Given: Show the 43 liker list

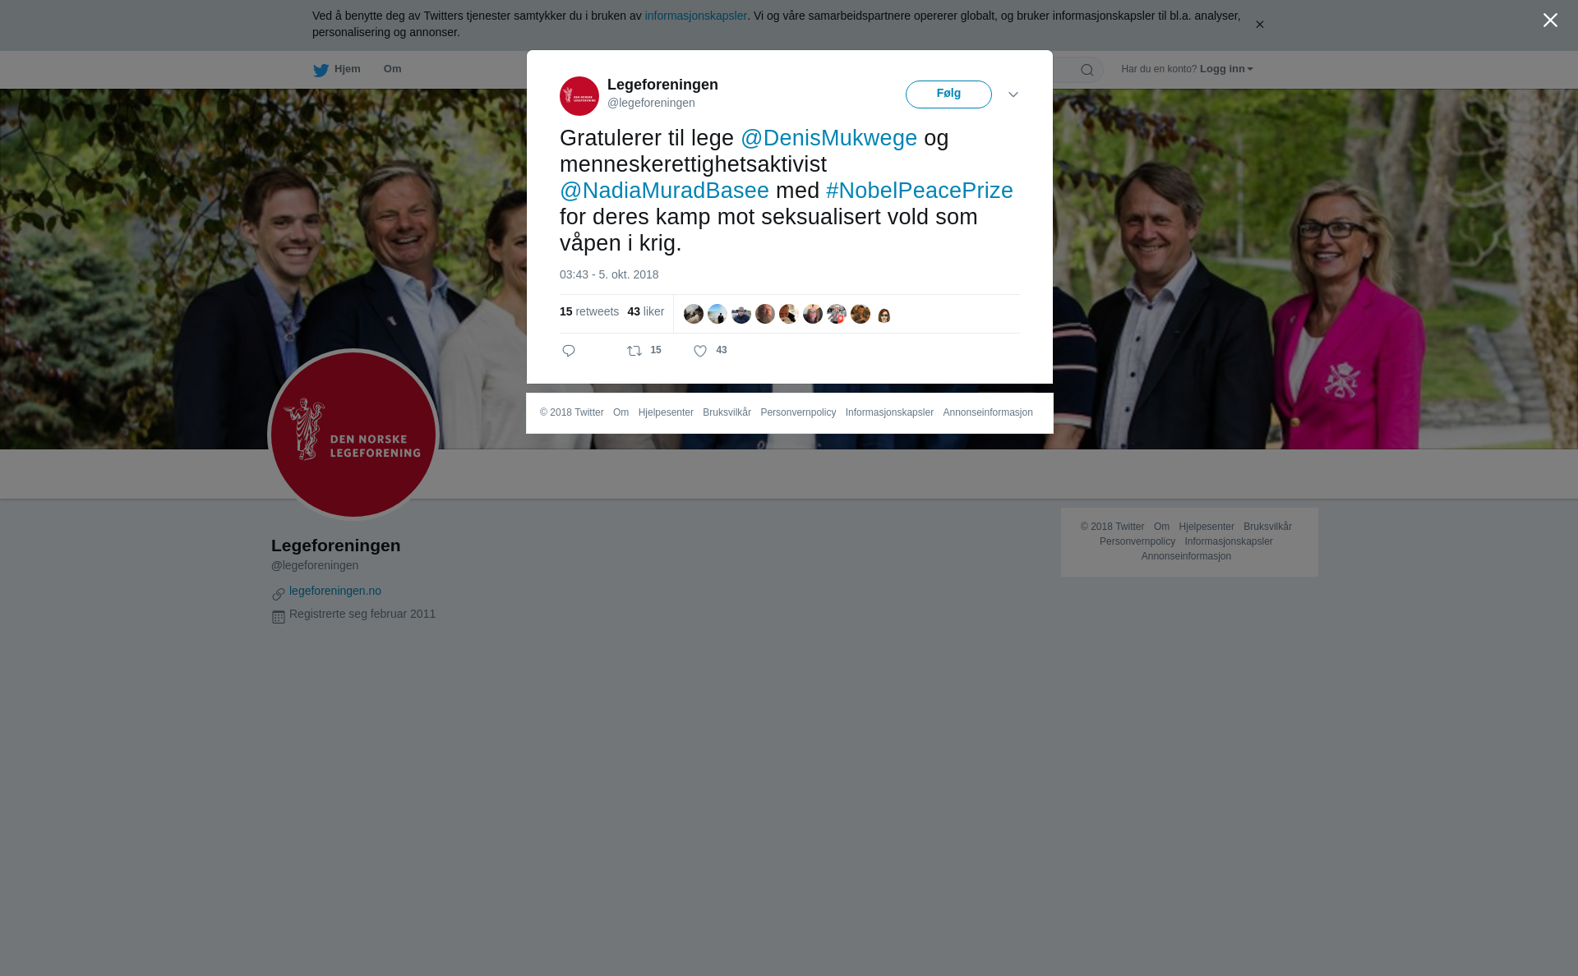Looking at the screenshot, I should 646,311.
